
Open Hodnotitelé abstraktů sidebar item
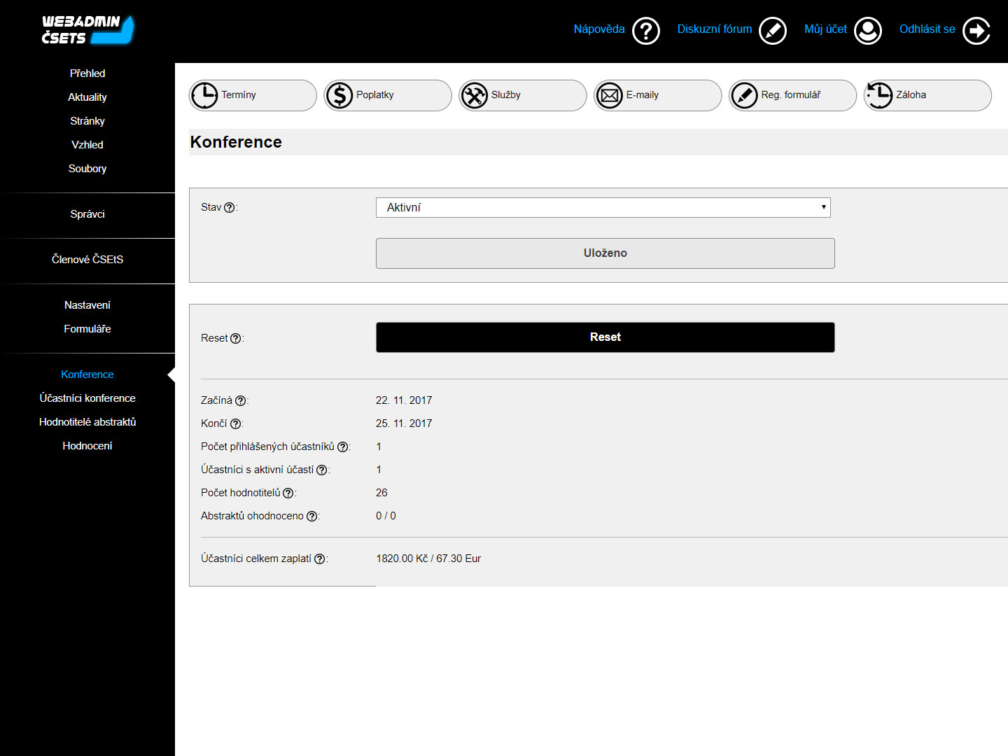click(x=87, y=422)
